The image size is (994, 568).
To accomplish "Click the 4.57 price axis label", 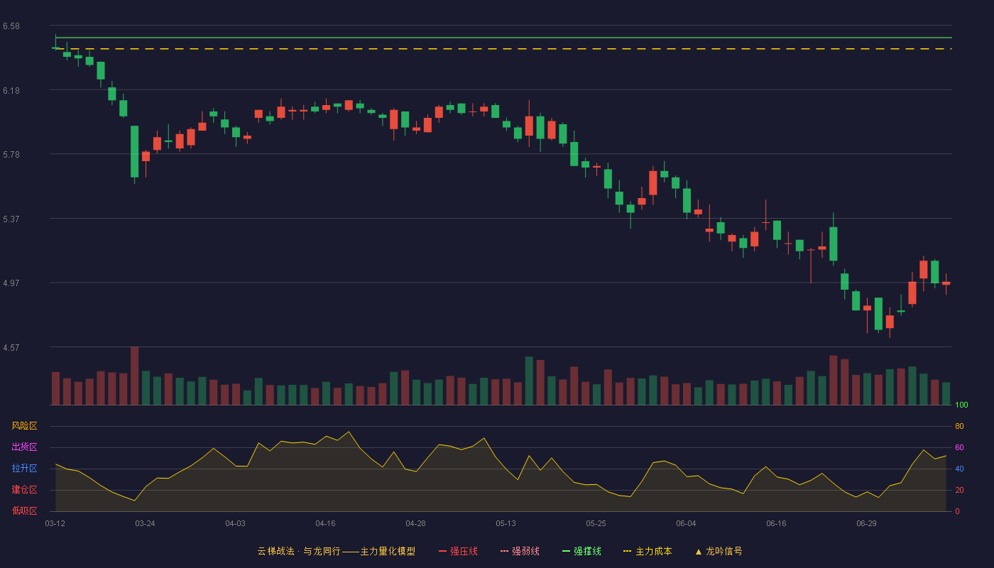I will (x=11, y=348).
